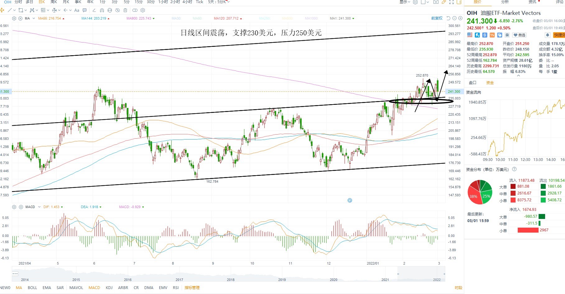Select the pattern wave drawing tool

[32, 10]
